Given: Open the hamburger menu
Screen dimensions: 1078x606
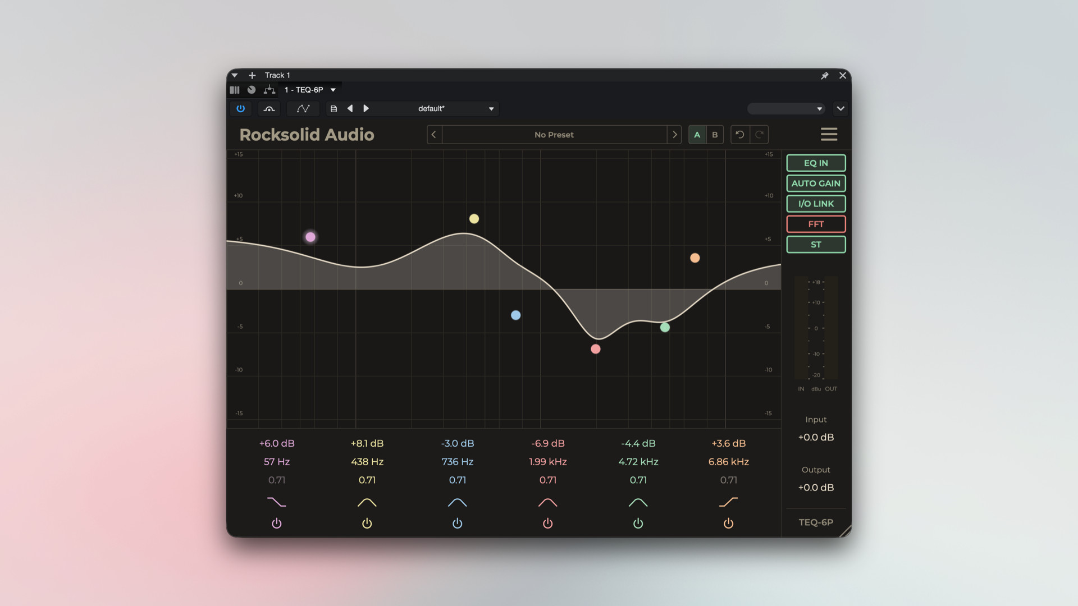Looking at the screenshot, I should (829, 134).
